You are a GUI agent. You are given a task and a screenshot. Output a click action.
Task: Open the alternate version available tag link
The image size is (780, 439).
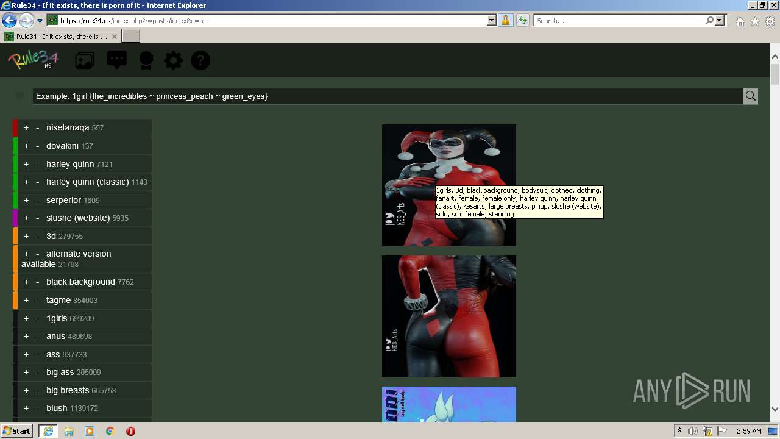[x=66, y=259]
